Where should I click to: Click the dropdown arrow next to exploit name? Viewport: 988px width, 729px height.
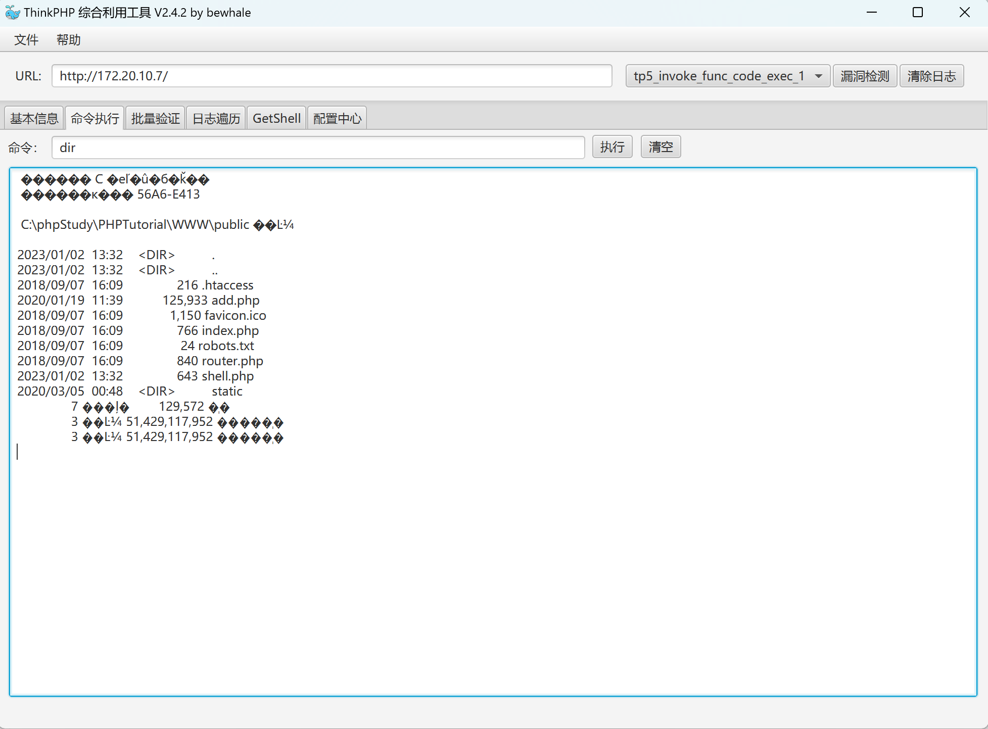tap(818, 76)
